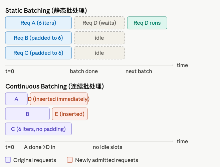Select the C (6 iters, no padding) block
220x167 pixels.
point(38,129)
